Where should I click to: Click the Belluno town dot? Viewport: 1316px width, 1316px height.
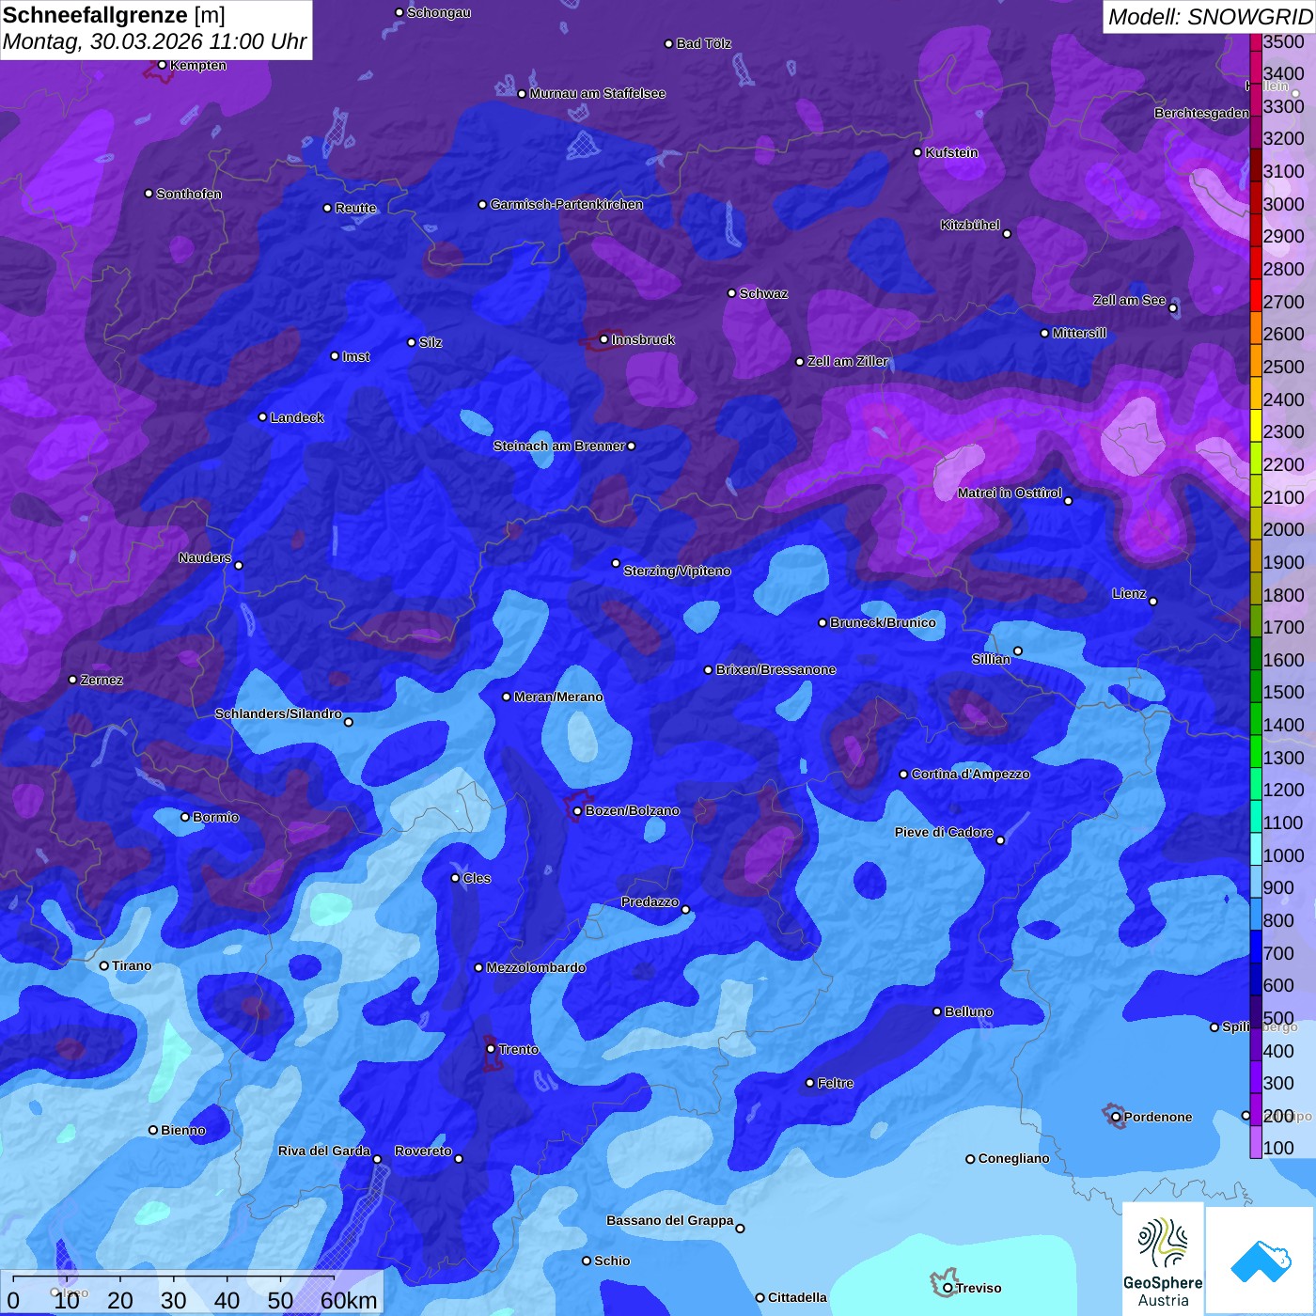[x=936, y=1011]
